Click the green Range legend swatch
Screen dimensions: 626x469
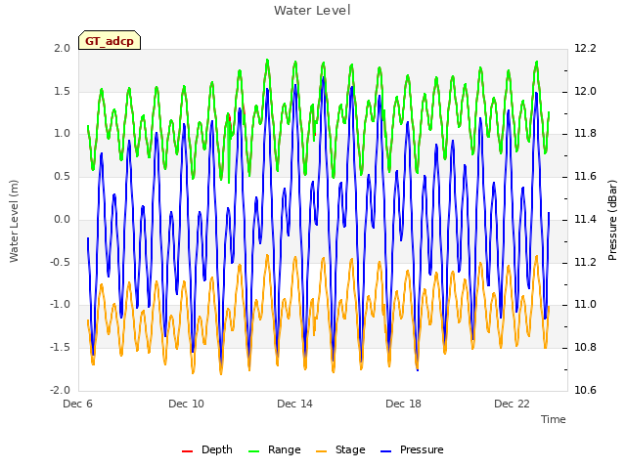(x=254, y=451)
